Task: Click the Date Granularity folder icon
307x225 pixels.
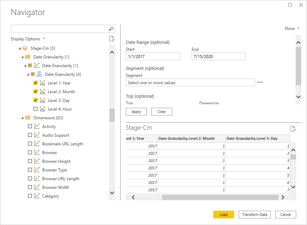Action: coord(28,57)
